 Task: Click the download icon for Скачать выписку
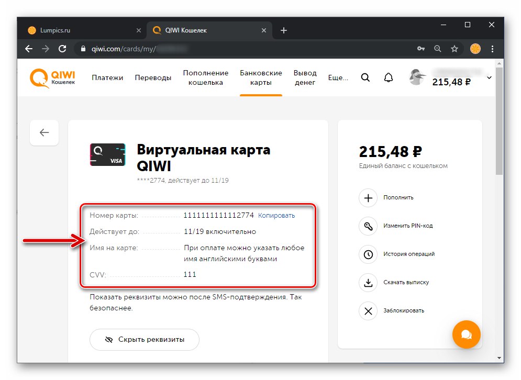tap(368, 283)
